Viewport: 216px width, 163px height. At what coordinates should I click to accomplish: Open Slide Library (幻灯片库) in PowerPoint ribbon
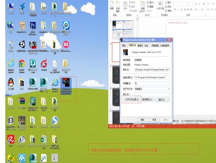(x=161, y=6)
